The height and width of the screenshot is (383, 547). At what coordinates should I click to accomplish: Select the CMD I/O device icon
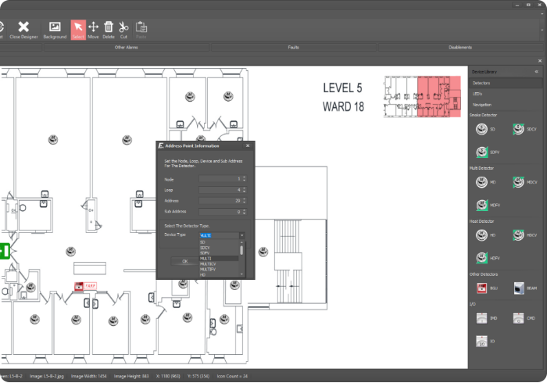519,318
